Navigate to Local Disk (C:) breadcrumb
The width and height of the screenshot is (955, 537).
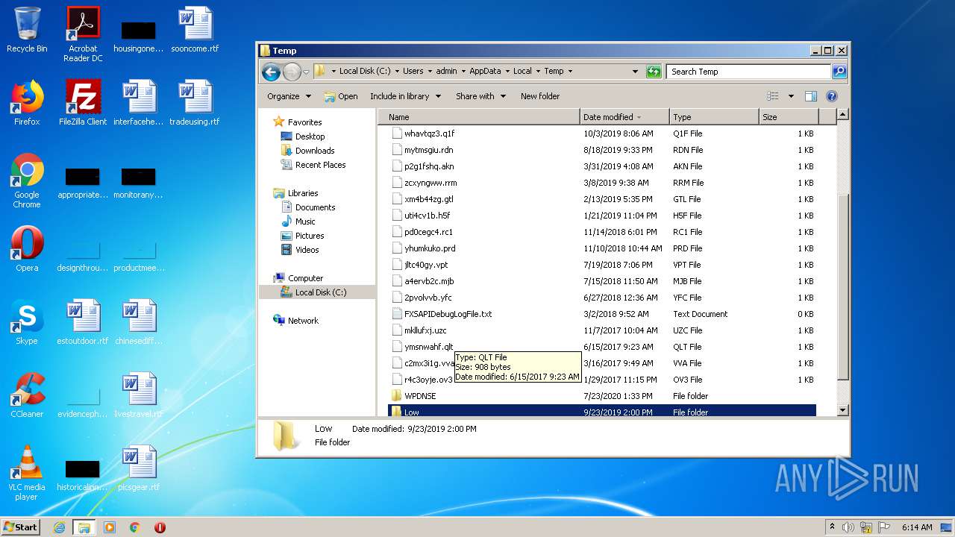point(365,72)
